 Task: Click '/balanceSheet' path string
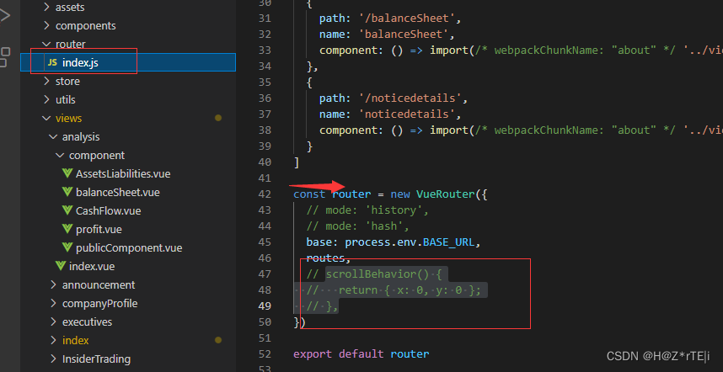[x=407, y=19]
